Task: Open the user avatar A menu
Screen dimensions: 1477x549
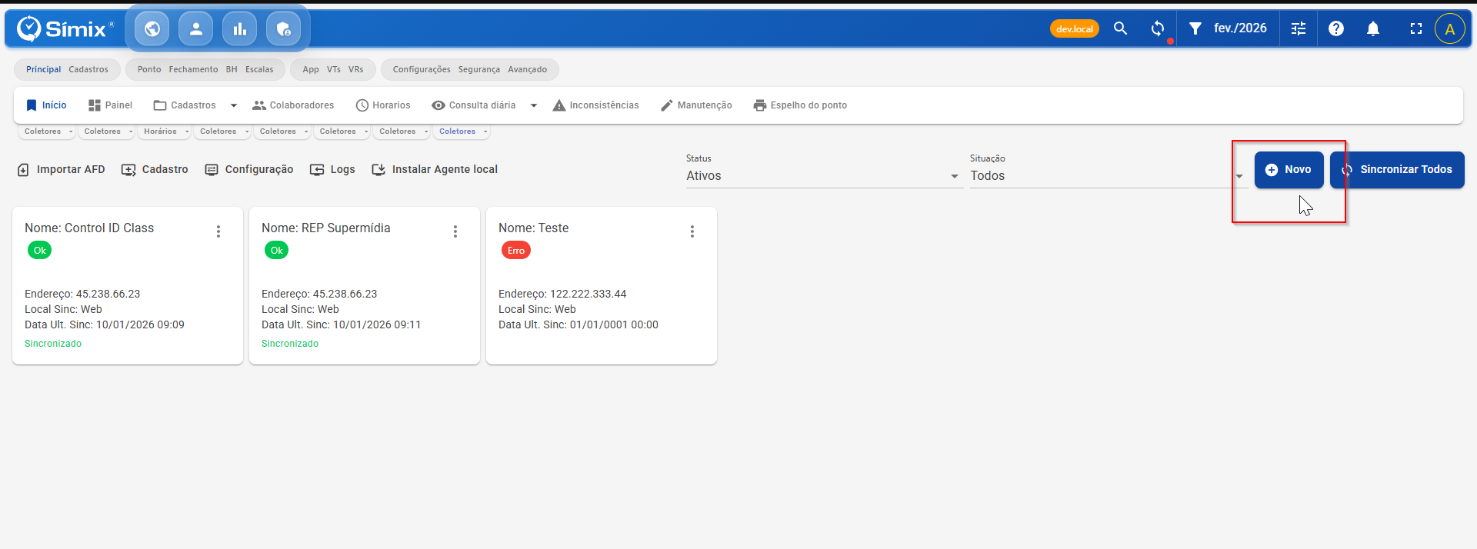Action: [1450, 29]
